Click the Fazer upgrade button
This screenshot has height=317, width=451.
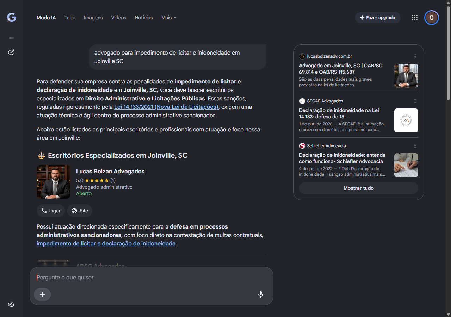378,18
